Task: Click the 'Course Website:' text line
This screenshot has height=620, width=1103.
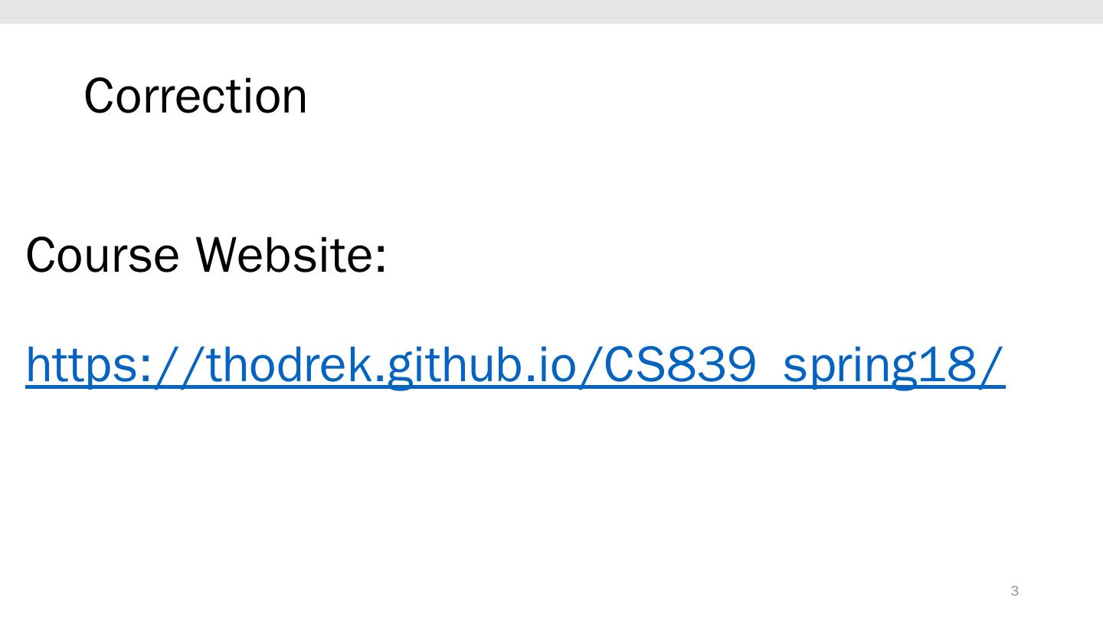Action: [207, 255]
